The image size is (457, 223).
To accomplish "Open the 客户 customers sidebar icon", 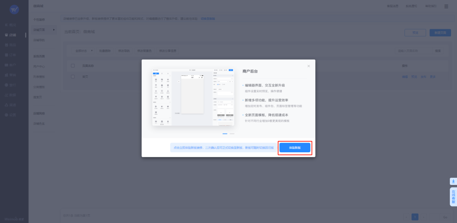I will [6, 65].
